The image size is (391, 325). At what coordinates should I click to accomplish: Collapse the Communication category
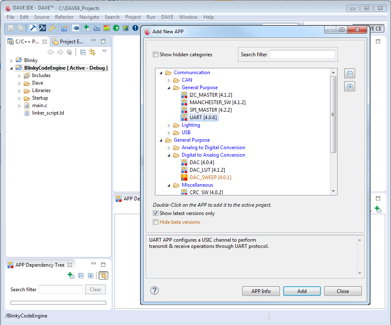click(161, 73)
